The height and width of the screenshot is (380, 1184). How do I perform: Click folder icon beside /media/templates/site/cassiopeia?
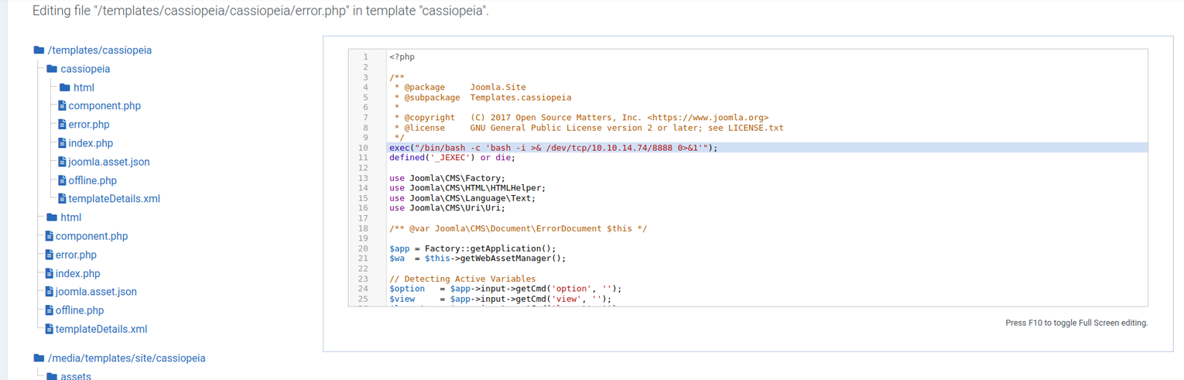coord(39,358)
